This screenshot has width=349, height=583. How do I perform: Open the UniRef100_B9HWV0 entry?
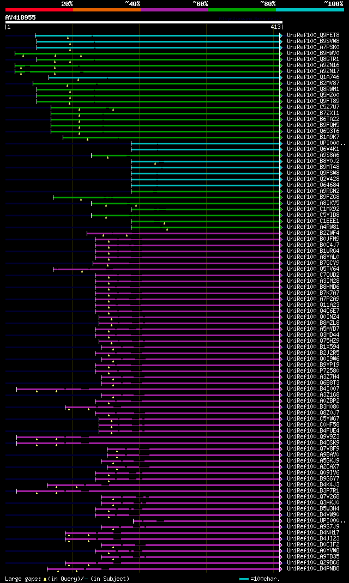click(313, 53)
